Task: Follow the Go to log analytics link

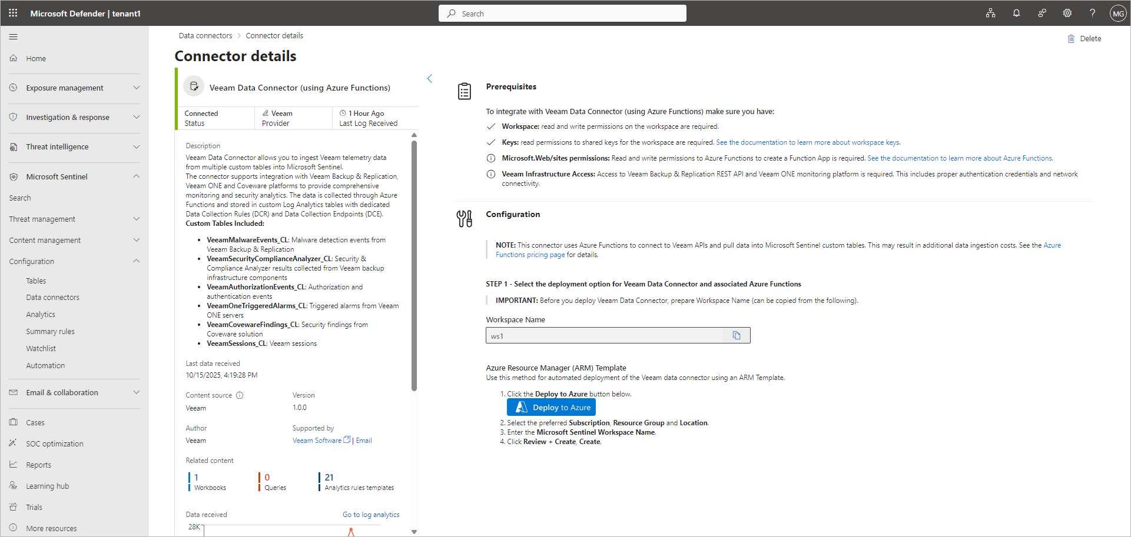Action: 371,515
